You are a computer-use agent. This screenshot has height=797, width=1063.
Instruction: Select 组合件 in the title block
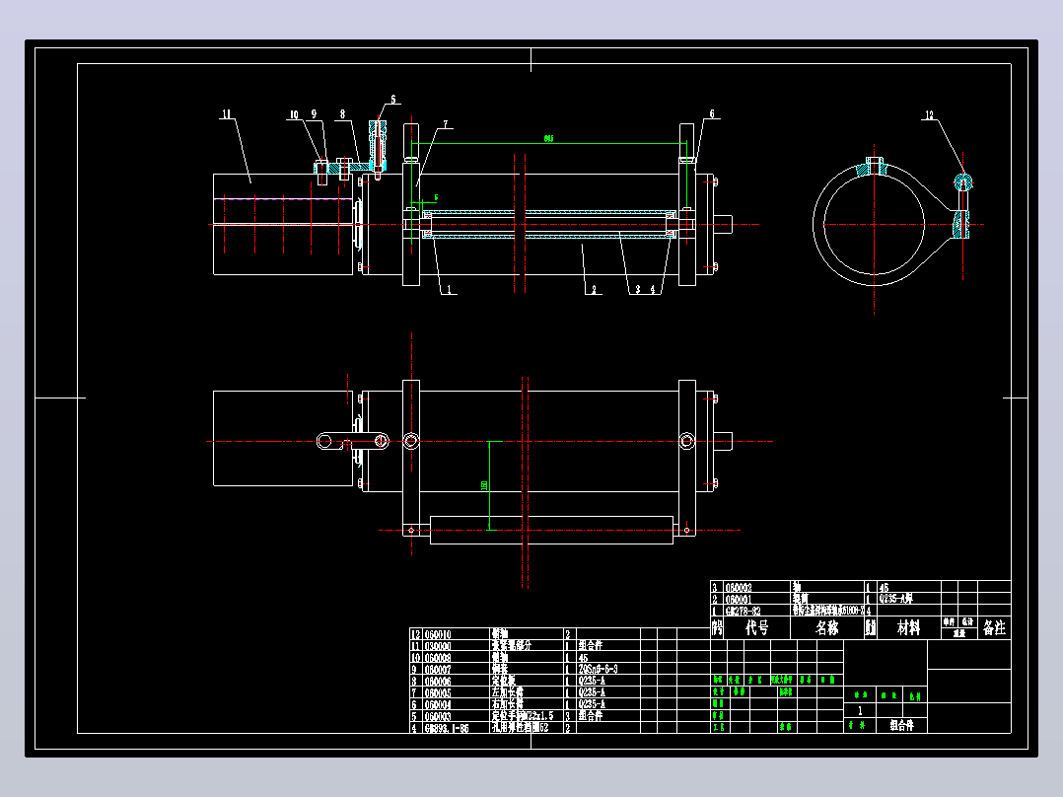coord(902,725)
